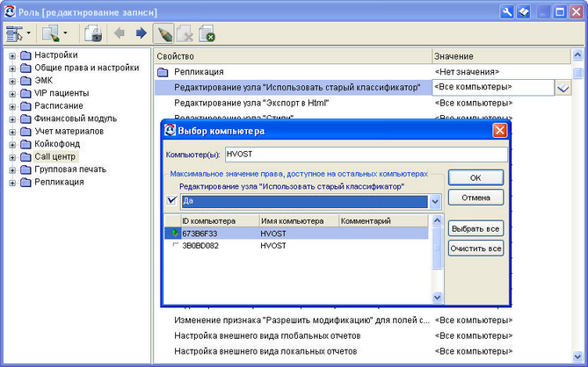
Task: Click the Все компьютеры value edit field
Action: click(493, 87)
